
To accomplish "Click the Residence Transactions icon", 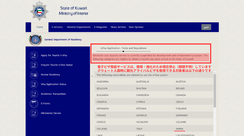I will click(34, 94).
